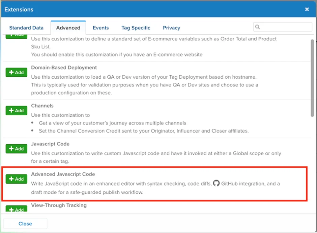317x233 pixels.
Task: Add the Javascript Code extension
Action: click(16, 149)
